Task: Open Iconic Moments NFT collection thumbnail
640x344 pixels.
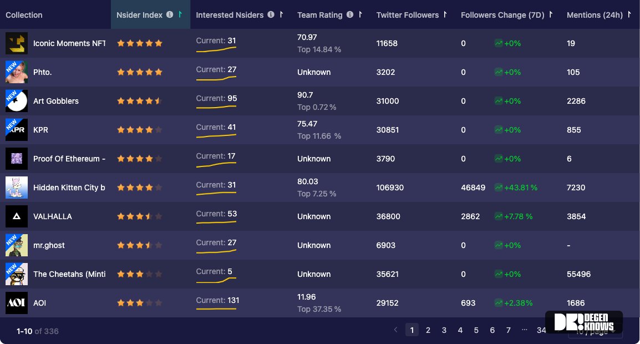Action: [x=16, y=43]
